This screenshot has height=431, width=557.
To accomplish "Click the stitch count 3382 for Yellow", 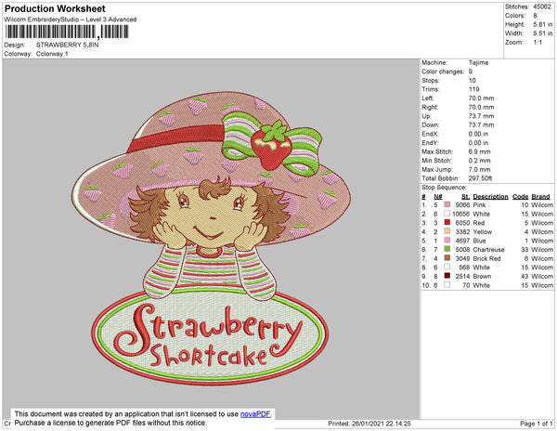I will tap(462, 231).
